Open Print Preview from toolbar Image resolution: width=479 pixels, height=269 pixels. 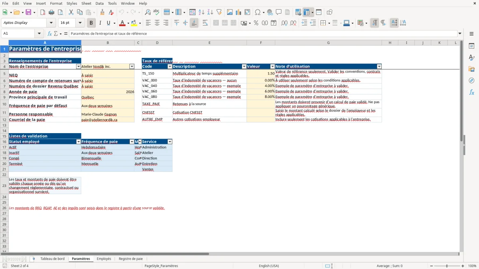(x=60, y=12)
